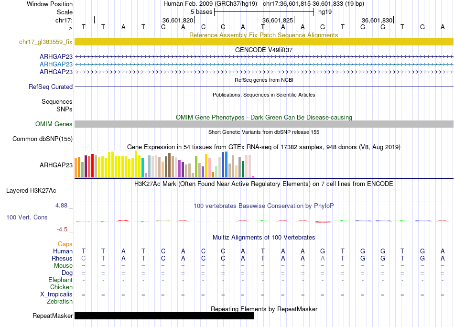Click the X_tropicalis species label
The height and width of the screenshot is (327, 454).
[56, 294]
